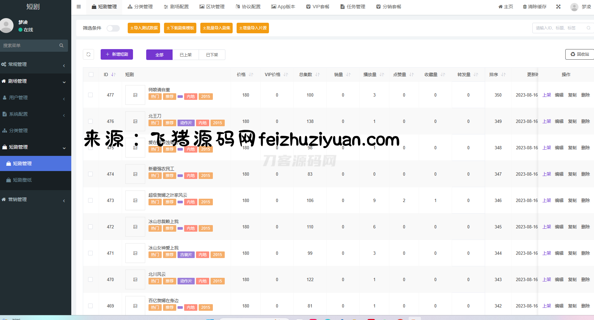Open the VIP套餐 top tab
594x320 pixels.
tap(318, 7)
